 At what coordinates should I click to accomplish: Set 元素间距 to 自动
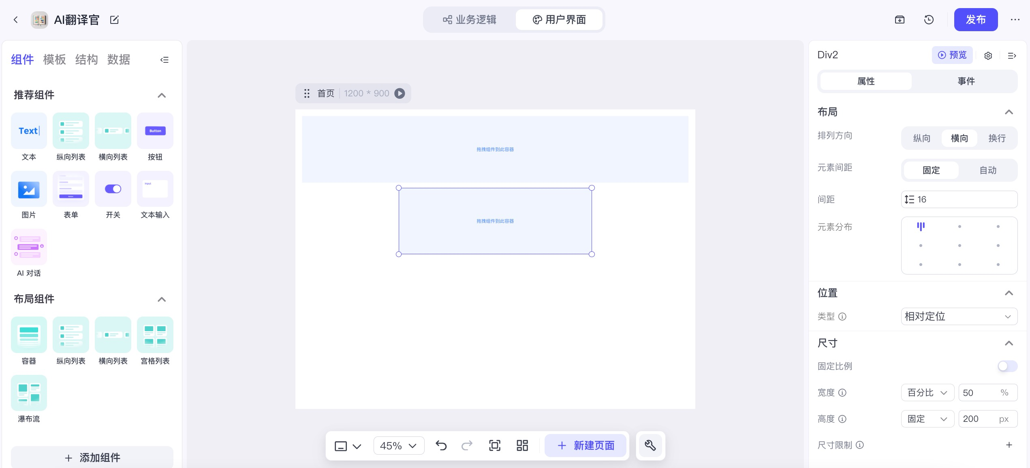(988, 170)
